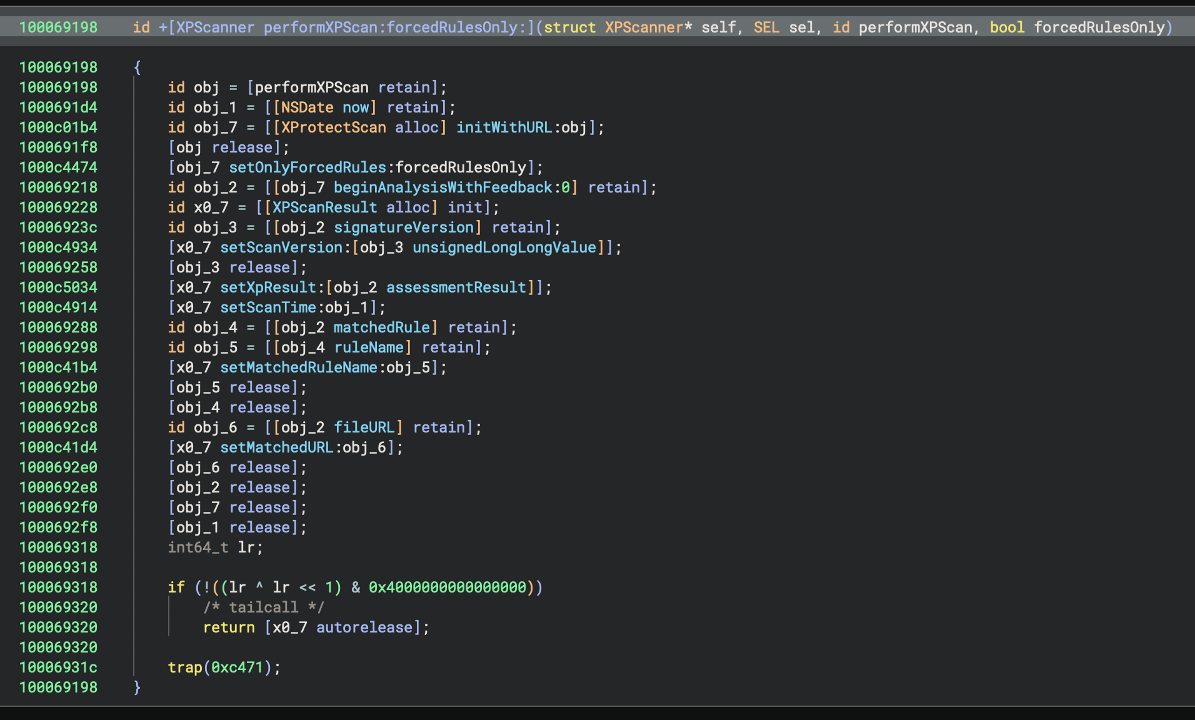The image size is (1195, 720).
Task: Select the setOnlyForcedRules: method call
Action: [307, 167]
